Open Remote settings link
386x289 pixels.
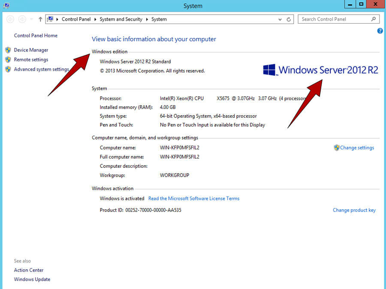click(31, 60)
